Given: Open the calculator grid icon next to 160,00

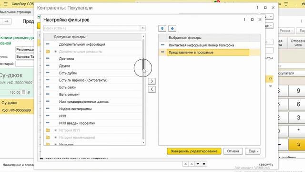Looking at the screenshot, I should pyautogui.click(x=23, y=92).
